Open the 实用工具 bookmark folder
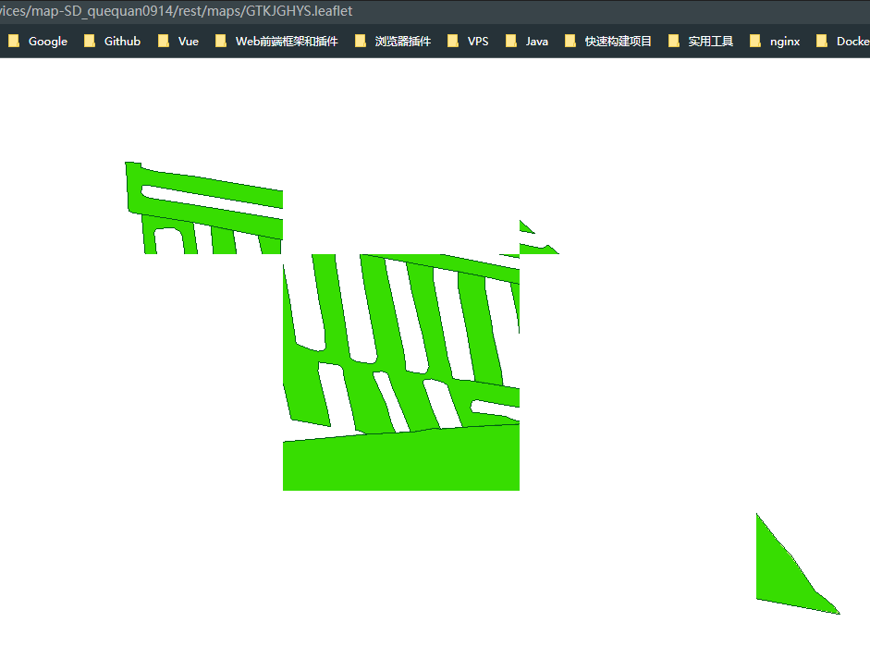The image size is (870, 646). click(x=702, y=41)
